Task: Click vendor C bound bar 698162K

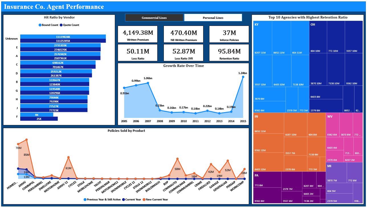Action: tap(58, 63)
